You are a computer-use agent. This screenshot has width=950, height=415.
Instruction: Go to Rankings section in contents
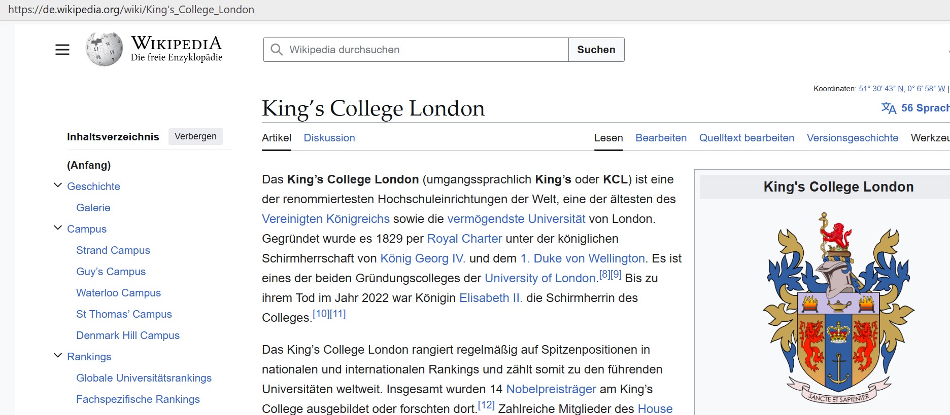(x=89, y=357)
